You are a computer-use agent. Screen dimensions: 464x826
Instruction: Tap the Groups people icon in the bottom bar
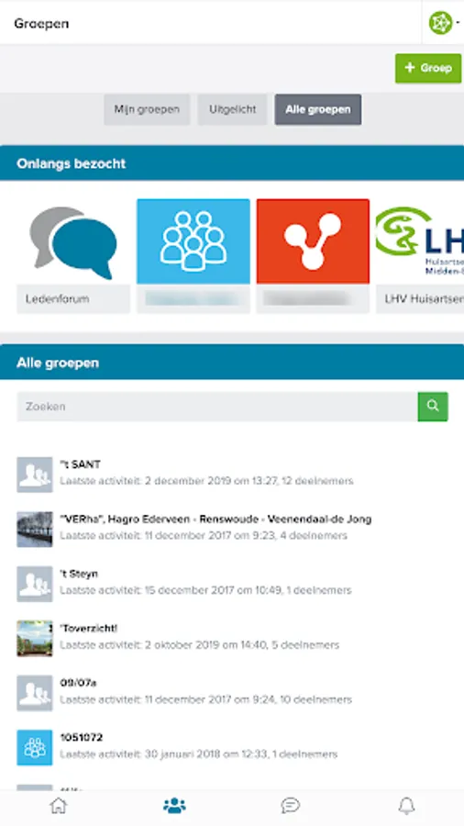pyautogui.click(x=174, y=806)
